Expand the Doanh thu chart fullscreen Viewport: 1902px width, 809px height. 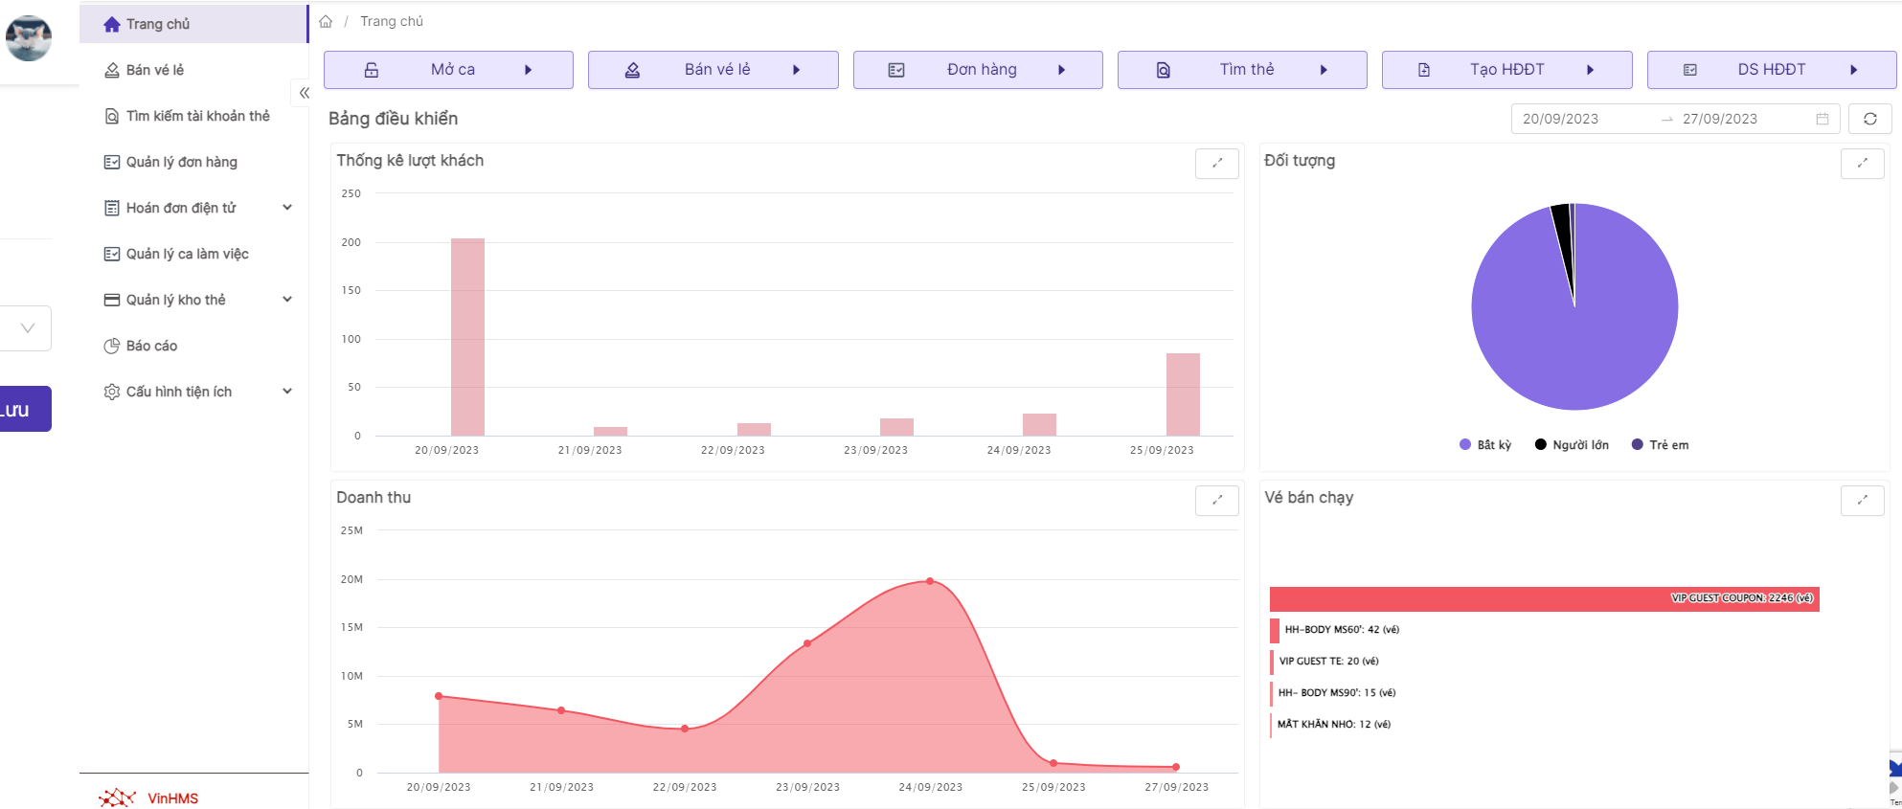[x=1216, y=500]
